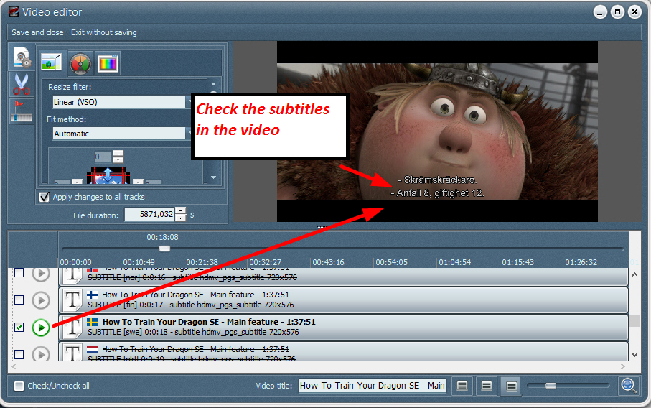Increase File duration with up arrow
Image resolution: width=651 pixels, height=408 pixels.
pos(181,210)
